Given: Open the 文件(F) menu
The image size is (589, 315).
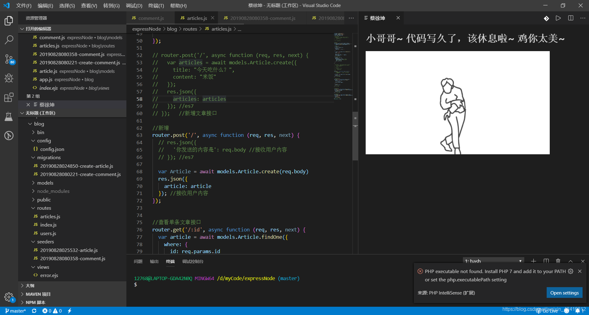Looking at the screenshot, I should click(24, 6).
